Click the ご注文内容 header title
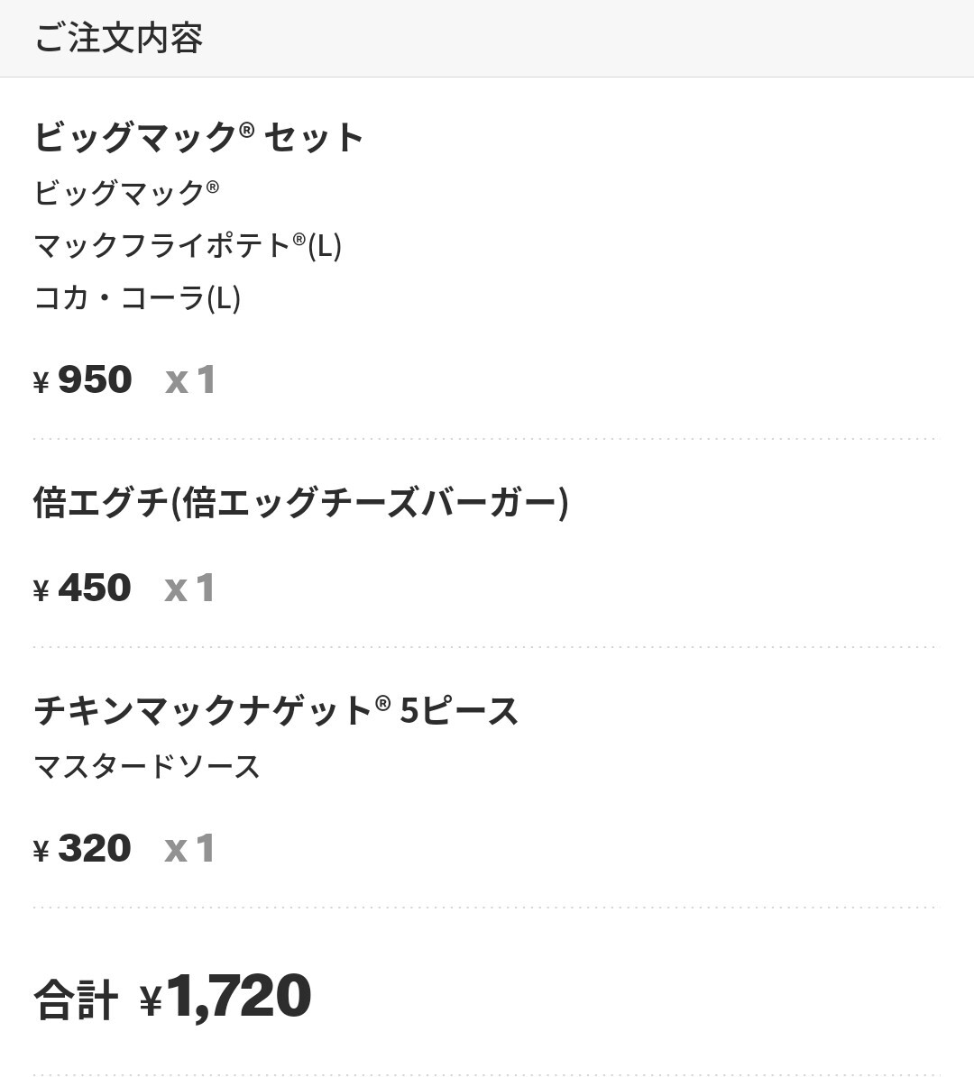The image size is (974, 1077). point(118,39)
